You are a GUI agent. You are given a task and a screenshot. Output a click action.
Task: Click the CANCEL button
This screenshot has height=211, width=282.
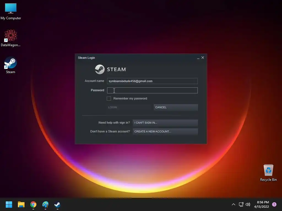pyautogui.click(x=176, y=107)
